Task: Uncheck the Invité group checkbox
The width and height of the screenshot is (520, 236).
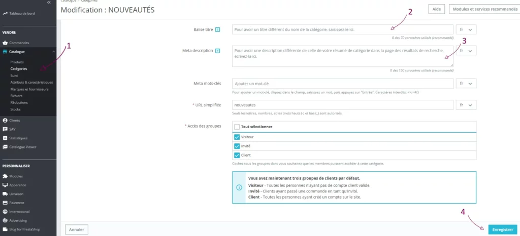Action: pyautogui.click(x=237, y=146)
